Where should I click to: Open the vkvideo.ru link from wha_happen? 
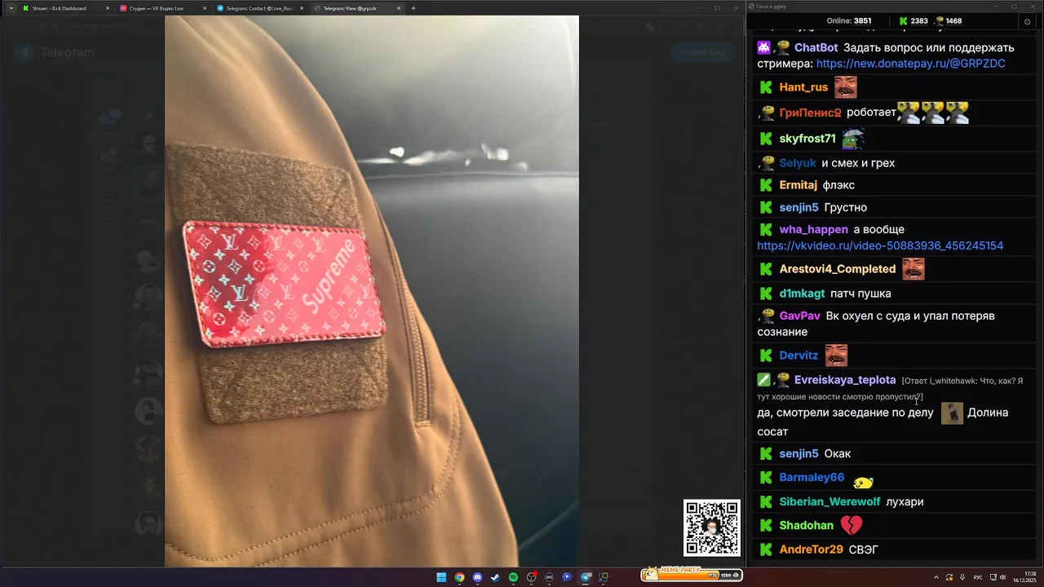(x=880, y=245)
